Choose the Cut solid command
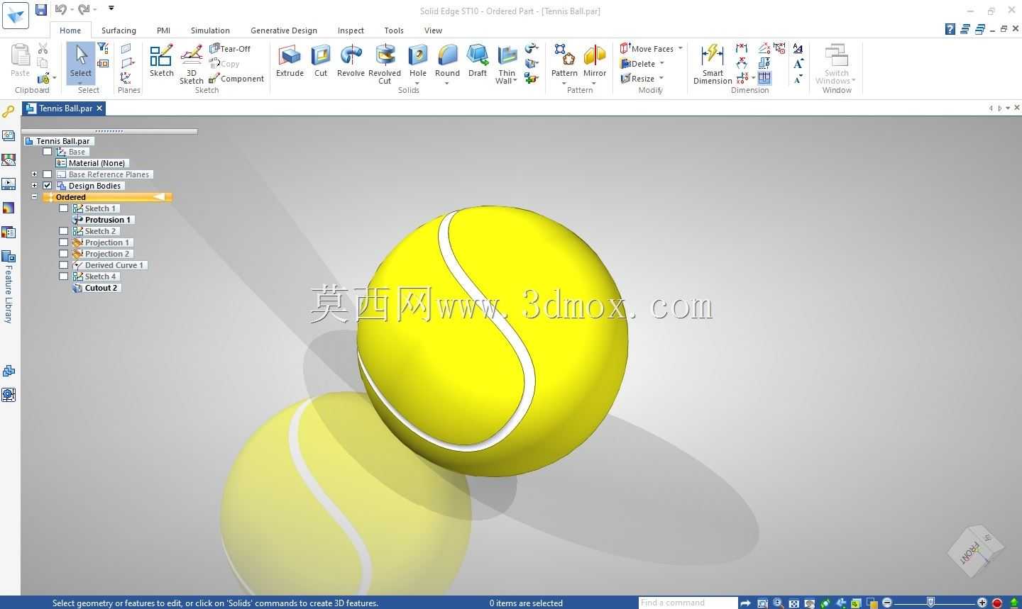The width and height of the screenshot is (1022, 609). click(321, 61)
